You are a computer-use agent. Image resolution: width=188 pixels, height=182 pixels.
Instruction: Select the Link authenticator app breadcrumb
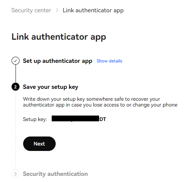tap(93, 10)
